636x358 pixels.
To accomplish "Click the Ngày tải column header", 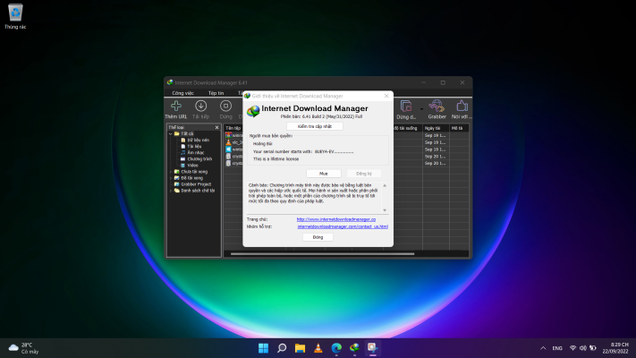I will [x=433, y=128].
